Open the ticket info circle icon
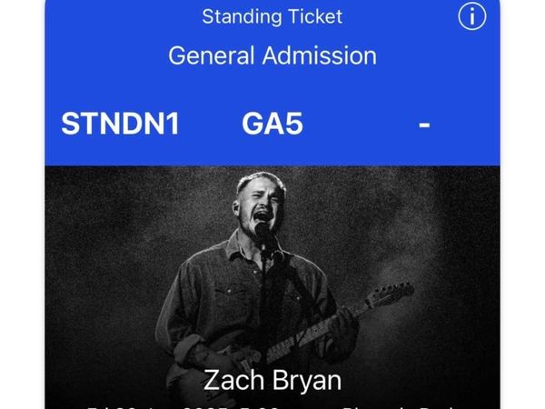Viewport: 545px width, 409px height. [x=472, y=16]
